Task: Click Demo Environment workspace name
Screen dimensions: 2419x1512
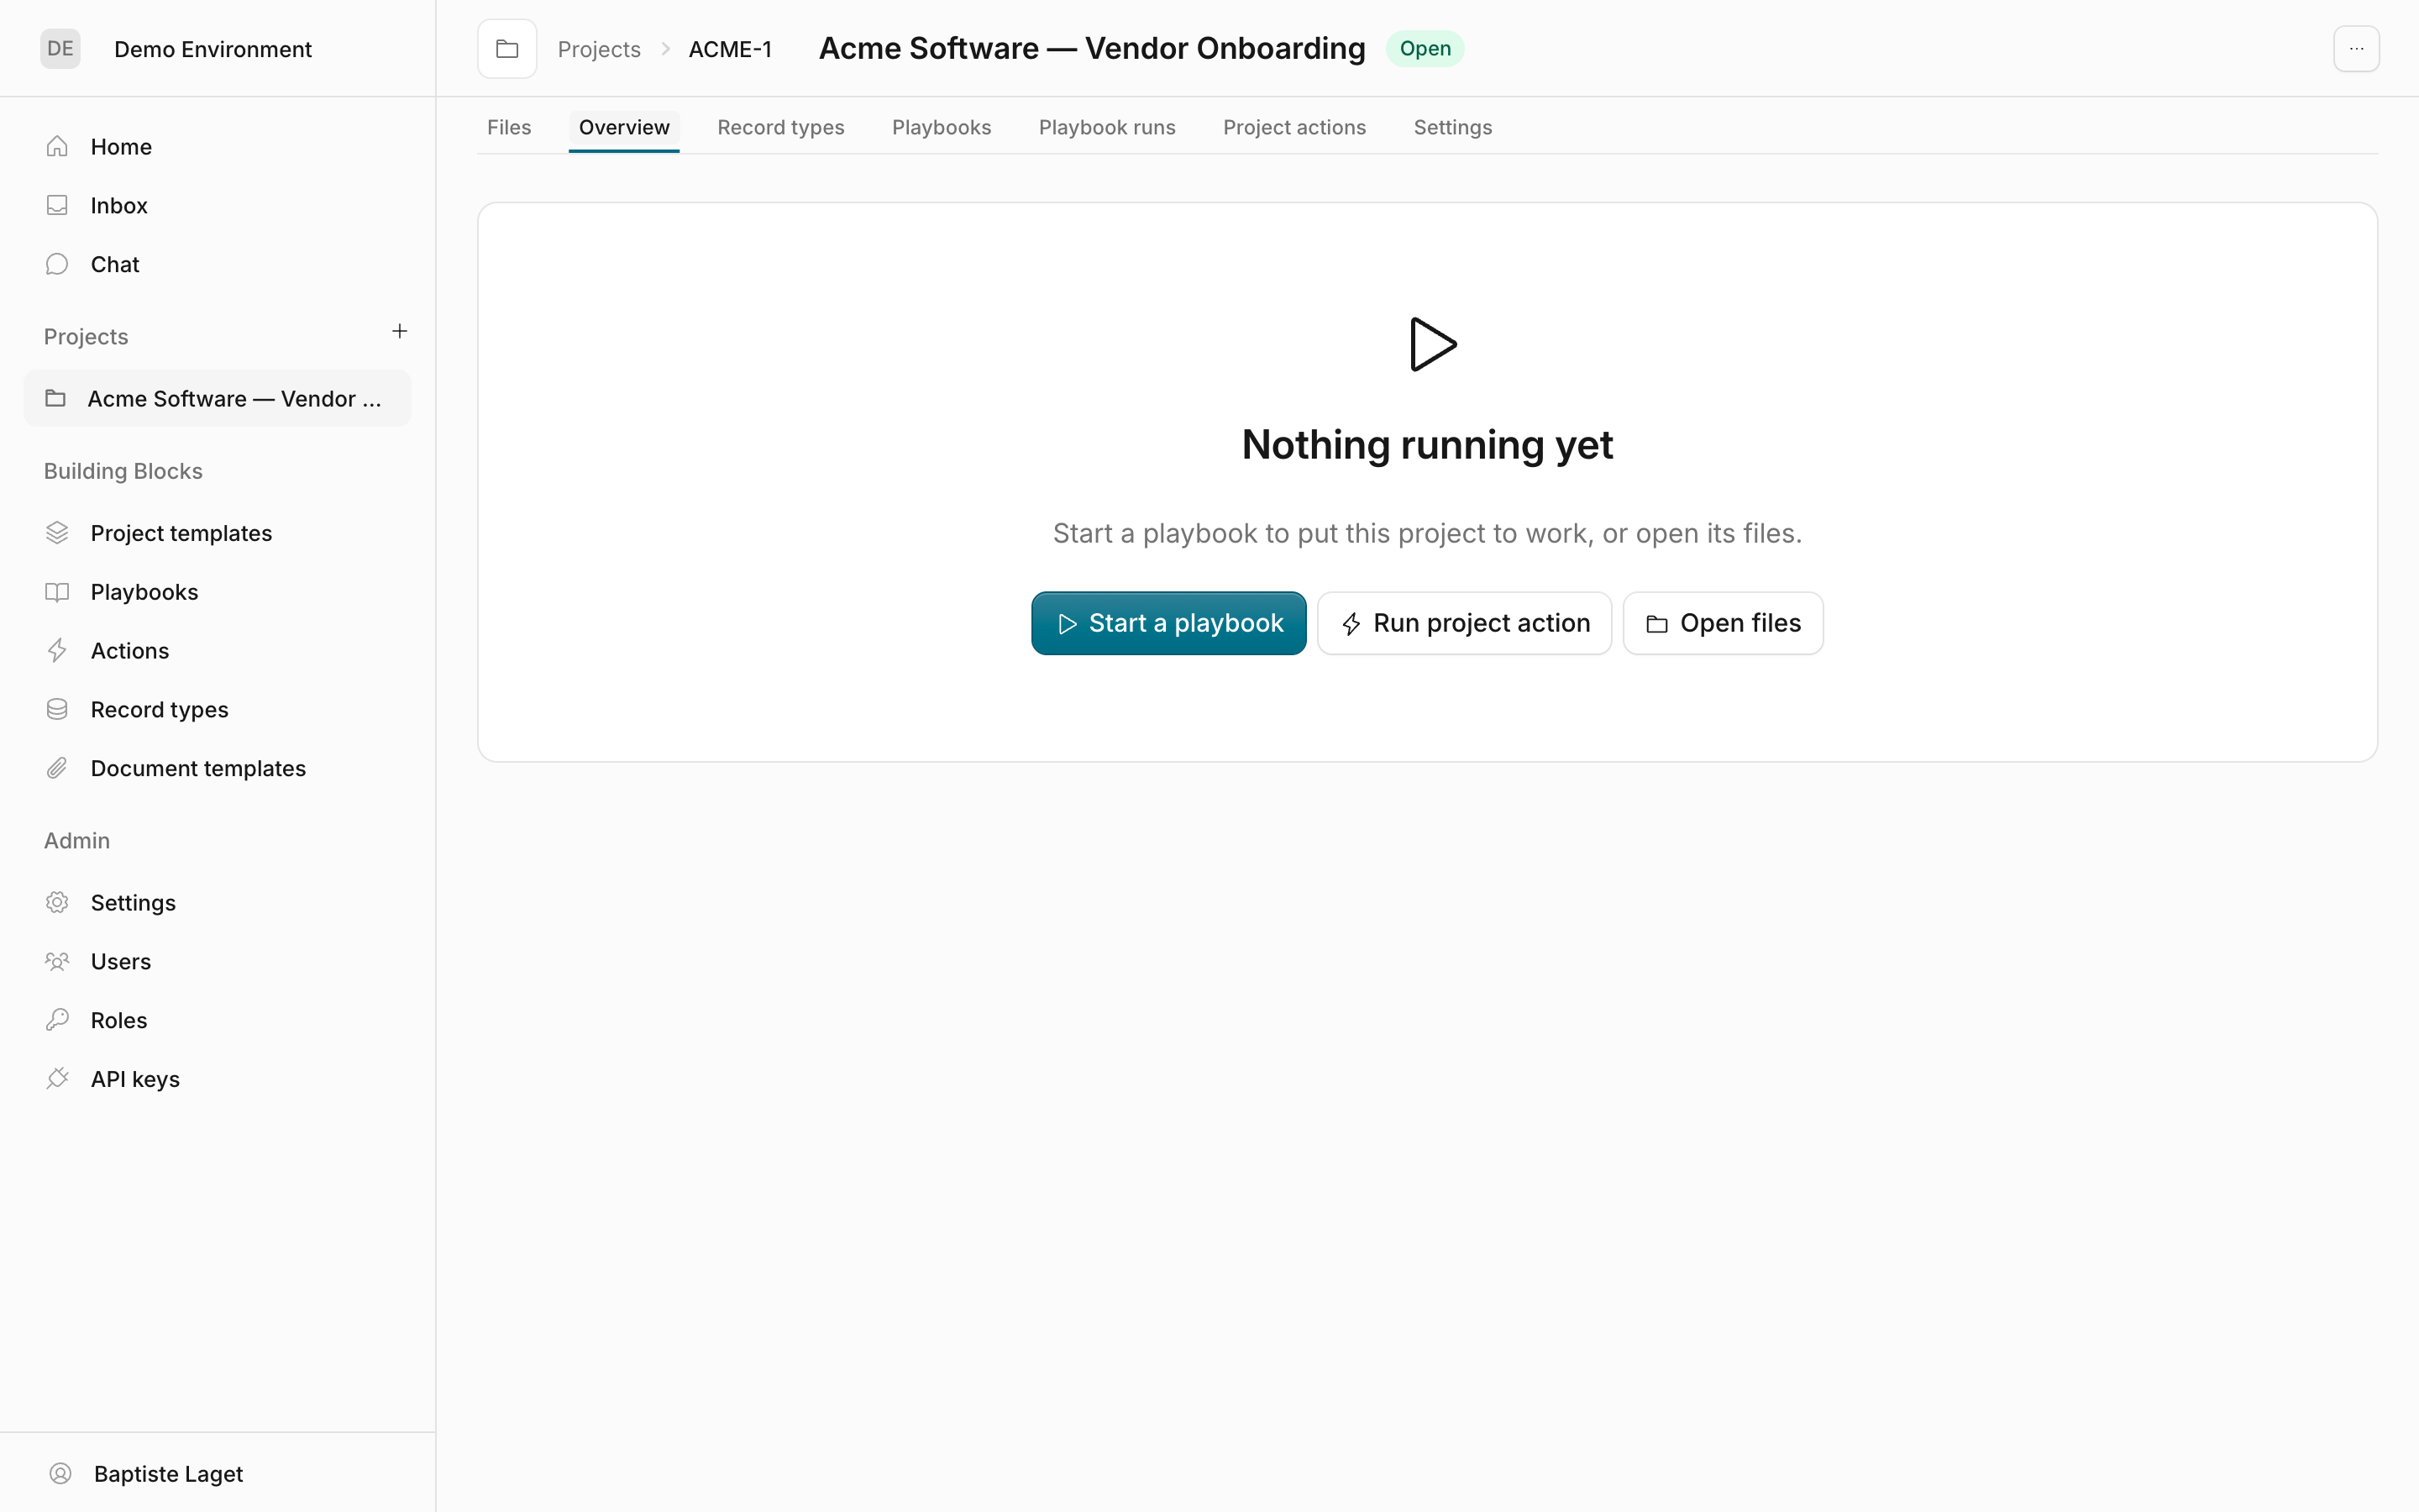Action: [213, 49]
